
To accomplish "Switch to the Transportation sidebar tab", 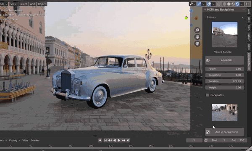I will click(x=249, y=62).
